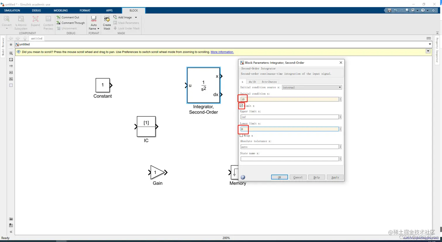Toggle the Wrap x checkbox
This screenshot has width=442, height=242.
coord(241,136)
